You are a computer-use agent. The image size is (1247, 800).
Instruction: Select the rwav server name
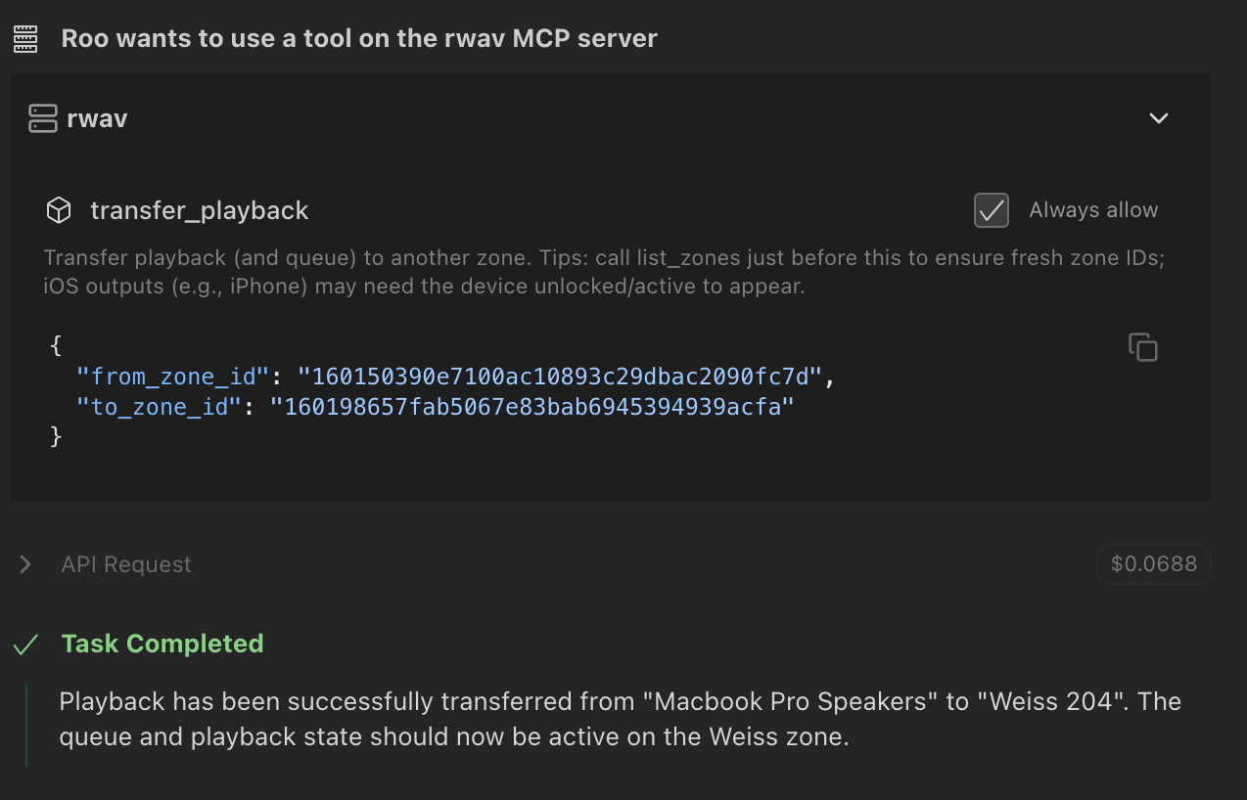coord(97,118)
